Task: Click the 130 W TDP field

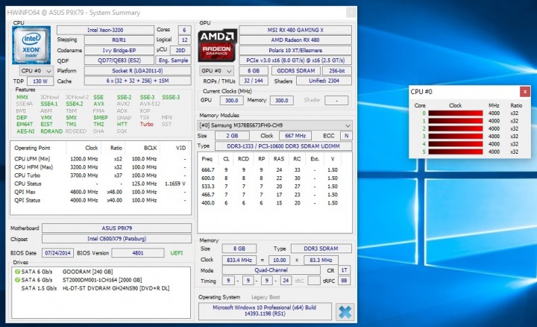Action: (x=40, y=81)
